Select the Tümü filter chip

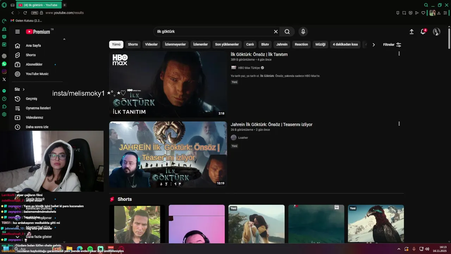point(116,44)
